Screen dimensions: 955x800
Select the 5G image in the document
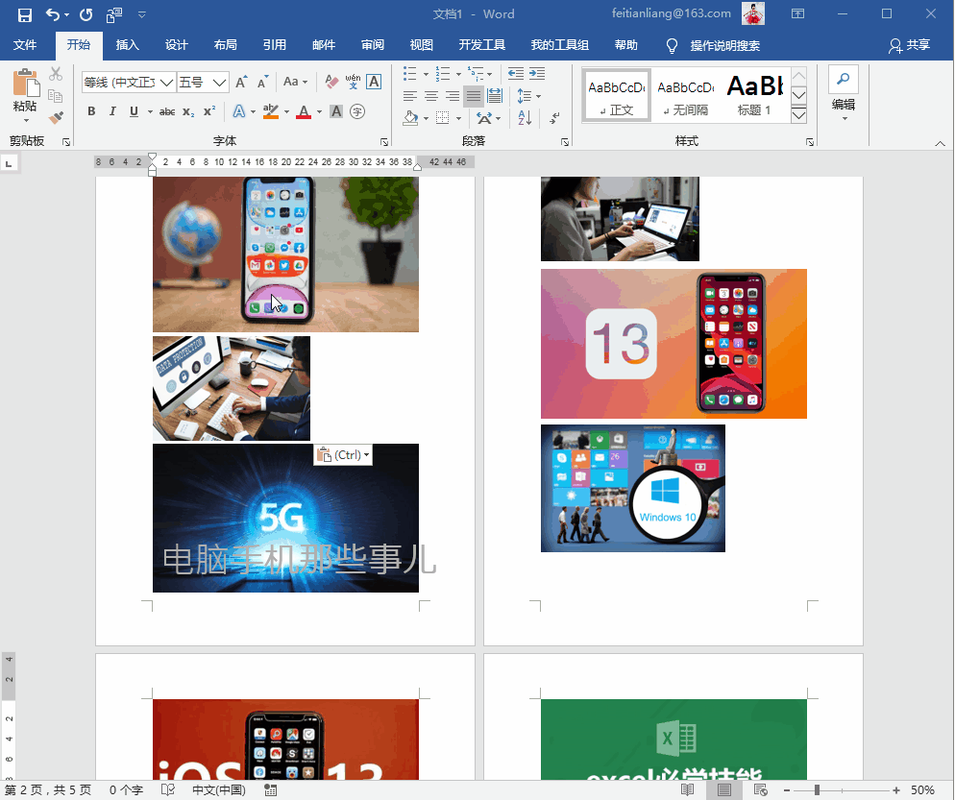pos(285,518)
